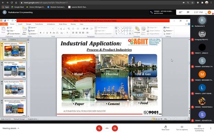Close the slides thumbnail pane
The width and height of the screenshot is (214, 133).
click(28, 40)
